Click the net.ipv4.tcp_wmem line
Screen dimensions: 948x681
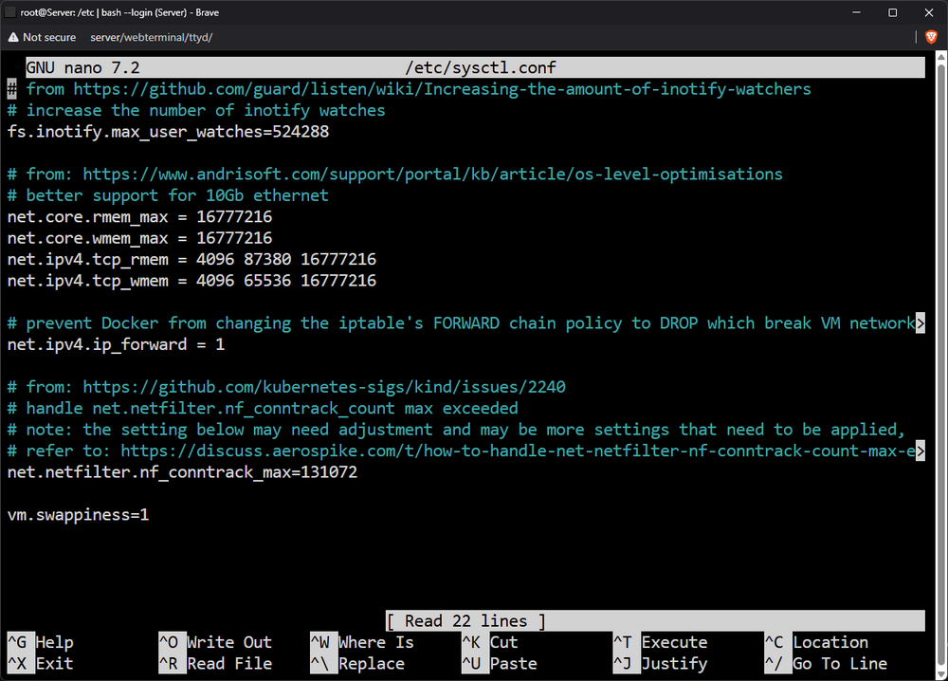click(191, 281)
